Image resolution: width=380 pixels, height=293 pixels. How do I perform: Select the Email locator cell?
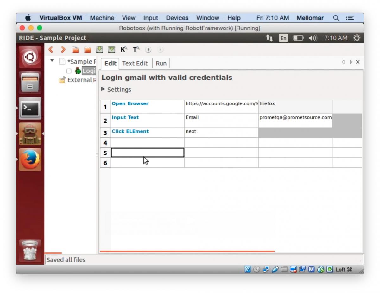point(221,121)
